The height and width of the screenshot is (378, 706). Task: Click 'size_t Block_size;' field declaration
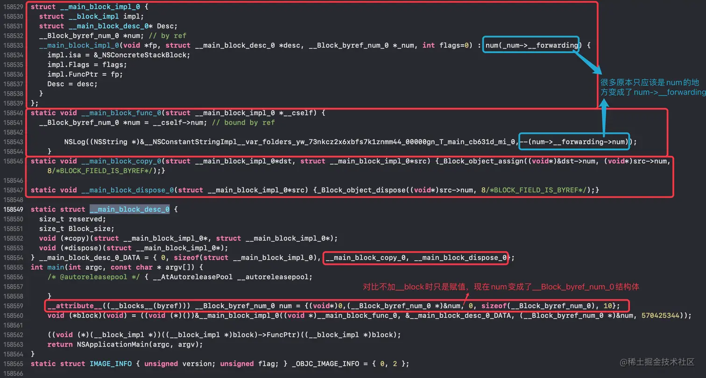click(77, 229)
